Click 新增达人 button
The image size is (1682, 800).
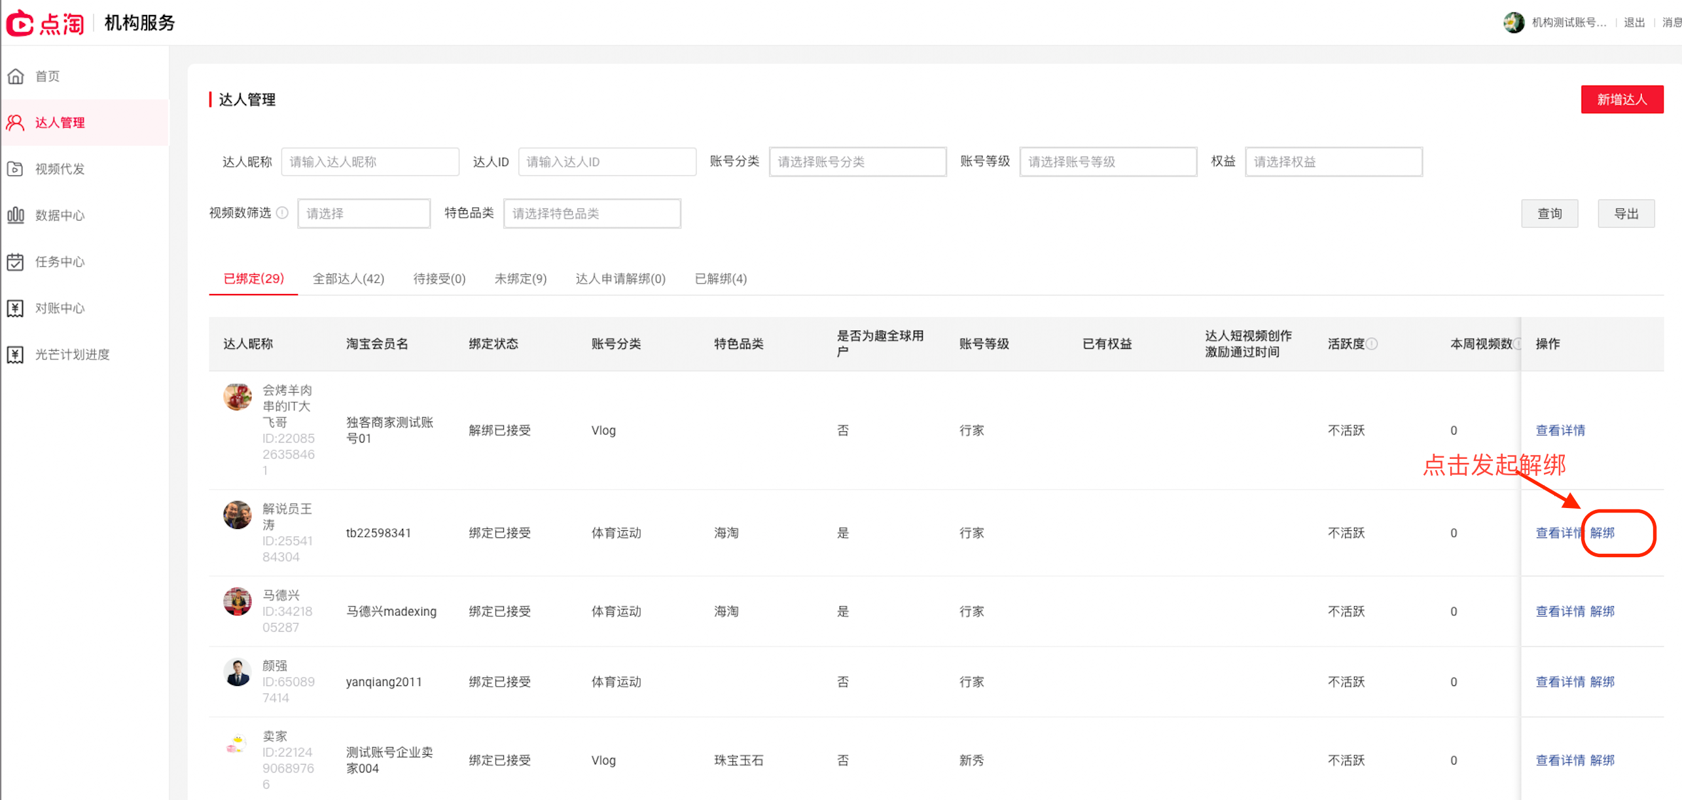pyautogui.click(x=1622, y=100)
